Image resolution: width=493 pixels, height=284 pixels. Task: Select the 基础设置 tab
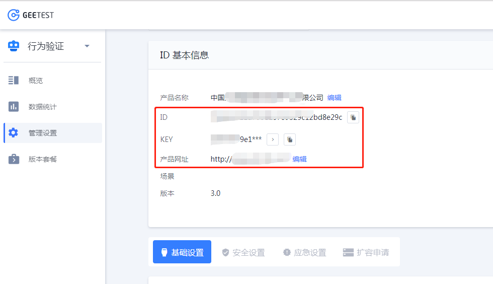click(182, 252)
